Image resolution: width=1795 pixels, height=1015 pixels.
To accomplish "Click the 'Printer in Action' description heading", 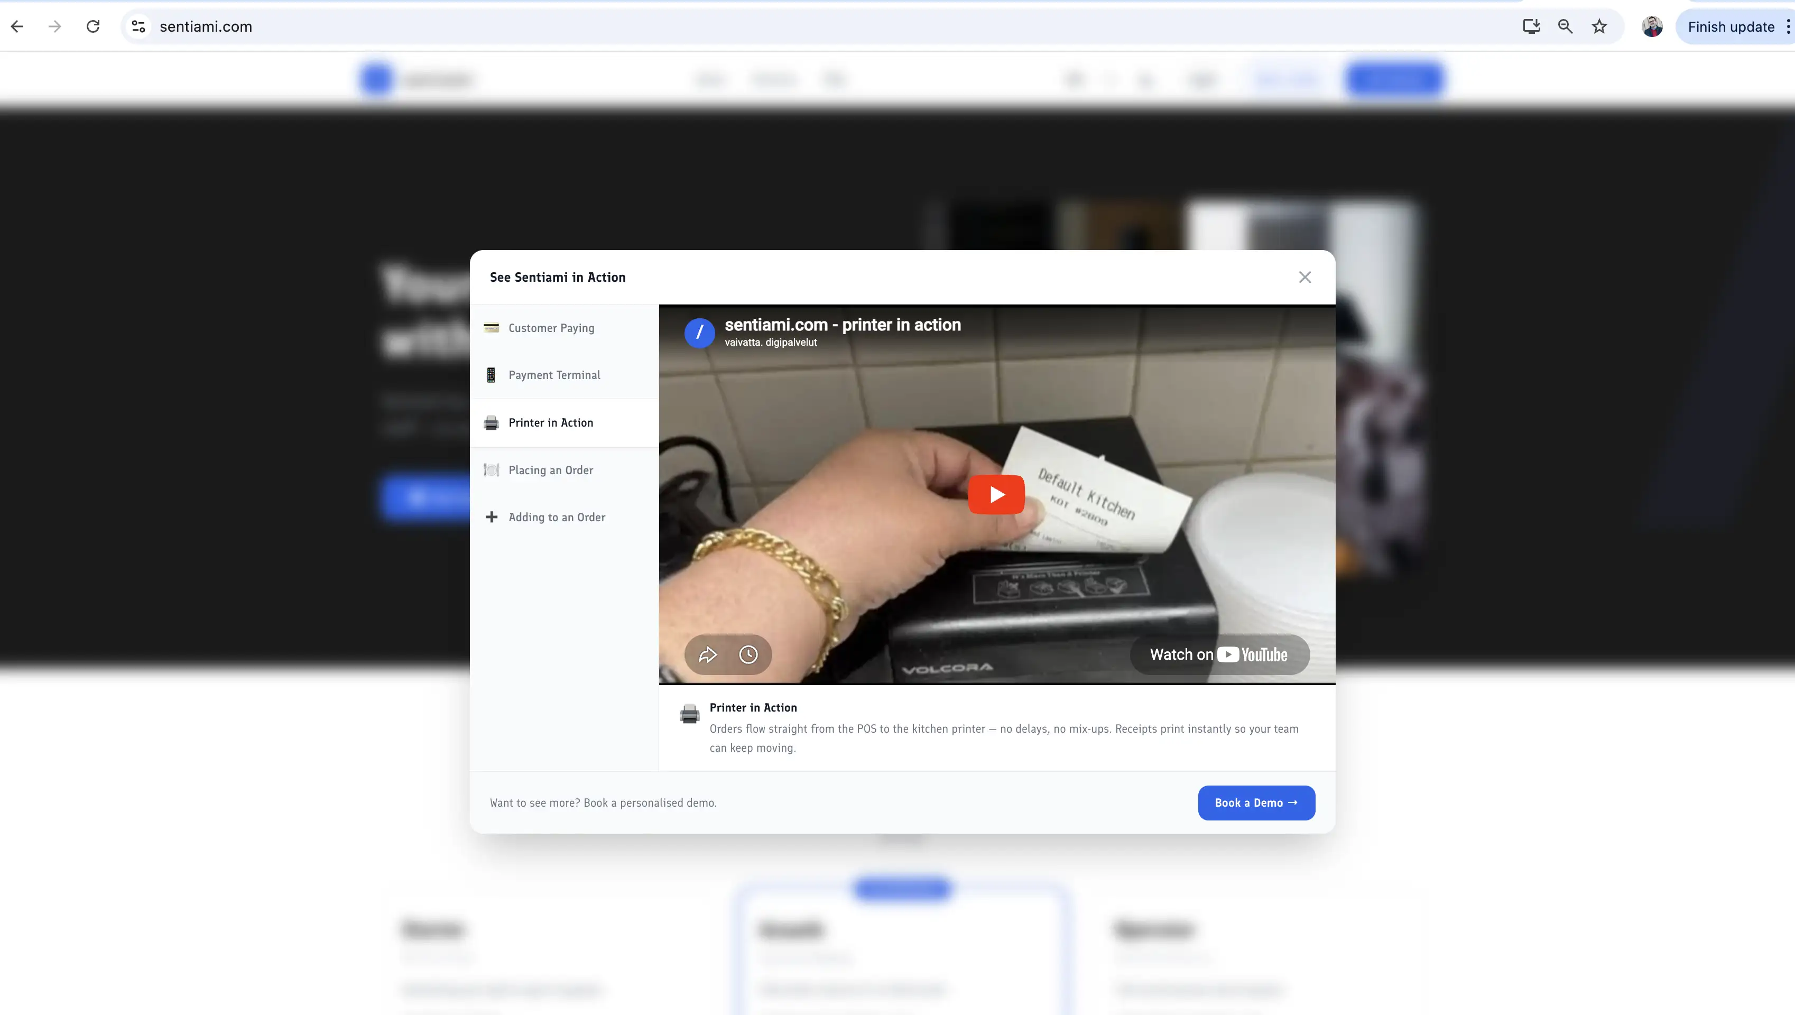I will pos(753,707).
